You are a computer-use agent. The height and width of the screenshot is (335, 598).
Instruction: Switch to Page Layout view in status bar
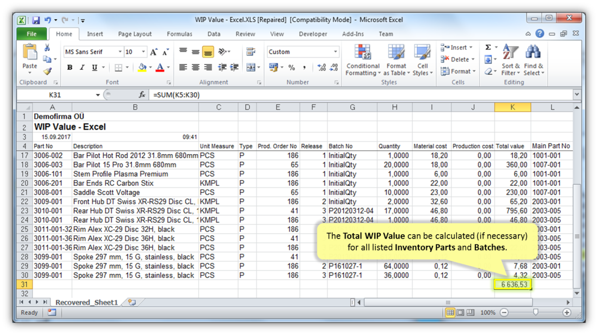click(x=460, y=313)
